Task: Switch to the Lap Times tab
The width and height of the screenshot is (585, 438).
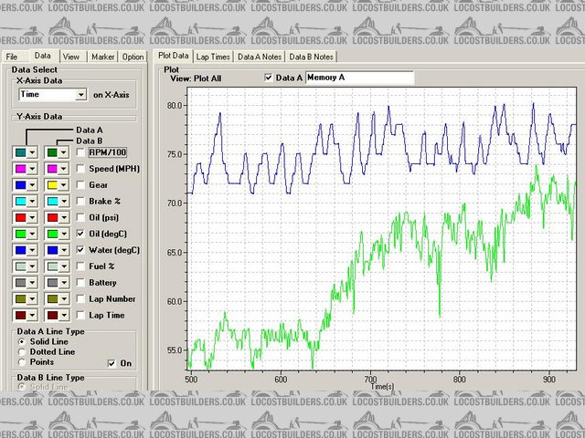Action: 213,57
